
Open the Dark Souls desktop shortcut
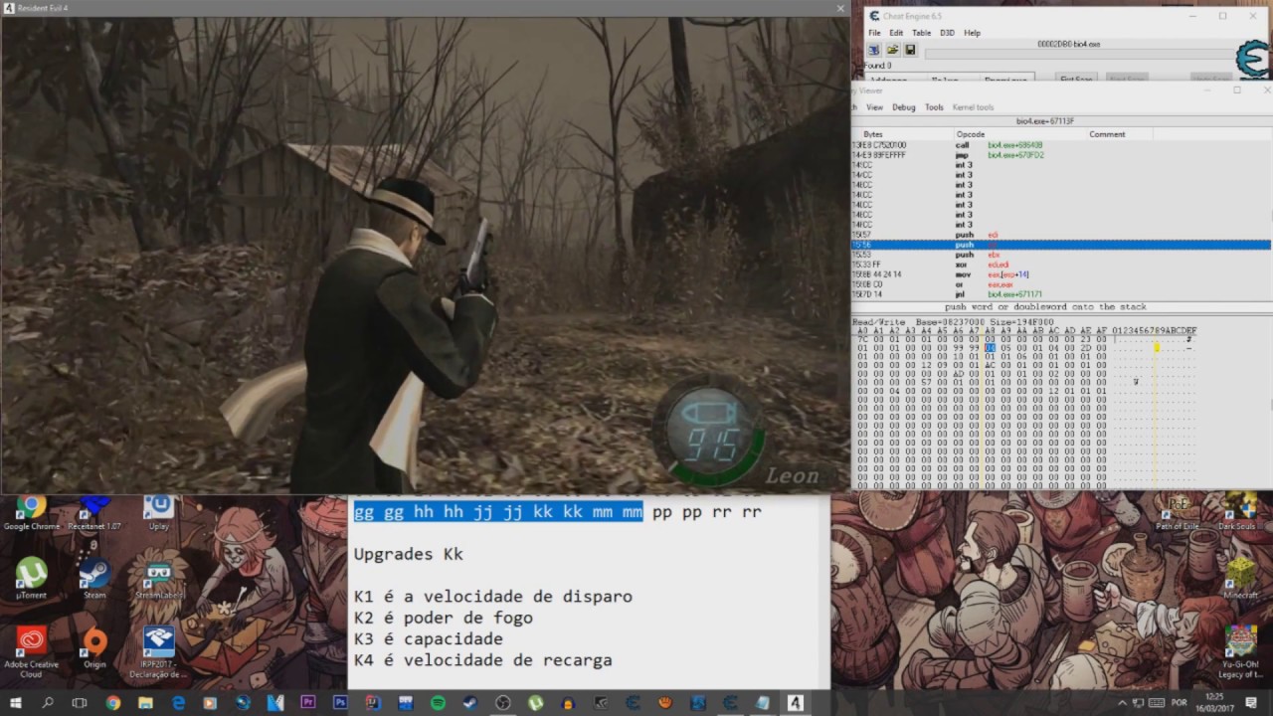coord(1239,513)
